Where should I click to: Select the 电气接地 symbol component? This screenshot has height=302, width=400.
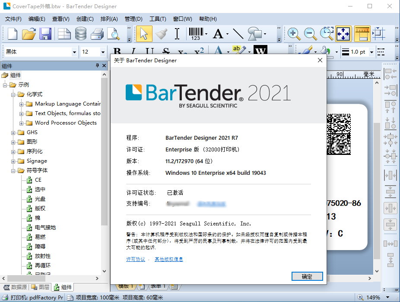(45, 228)
